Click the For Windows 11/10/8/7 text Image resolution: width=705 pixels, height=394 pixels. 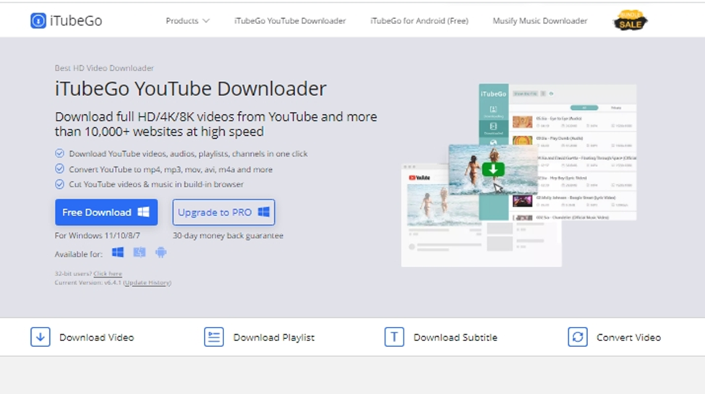click(97, 235)
